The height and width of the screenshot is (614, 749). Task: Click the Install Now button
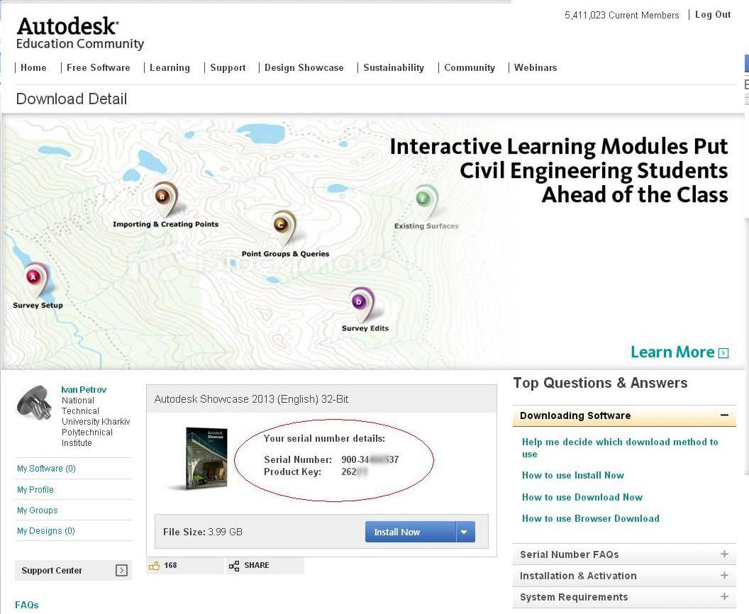pos(411,532)
